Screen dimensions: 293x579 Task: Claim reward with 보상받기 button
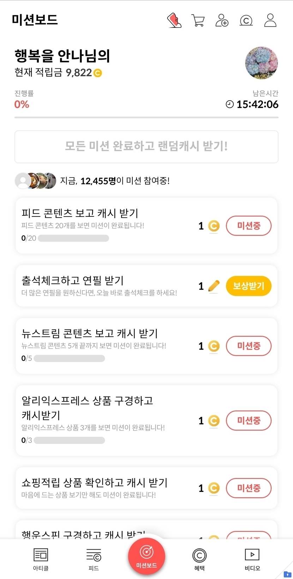[249, 286]
